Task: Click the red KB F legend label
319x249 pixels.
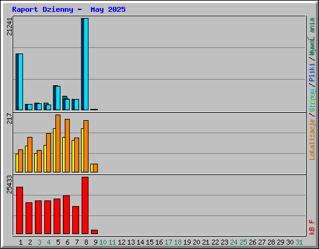Action: point(312,227)
